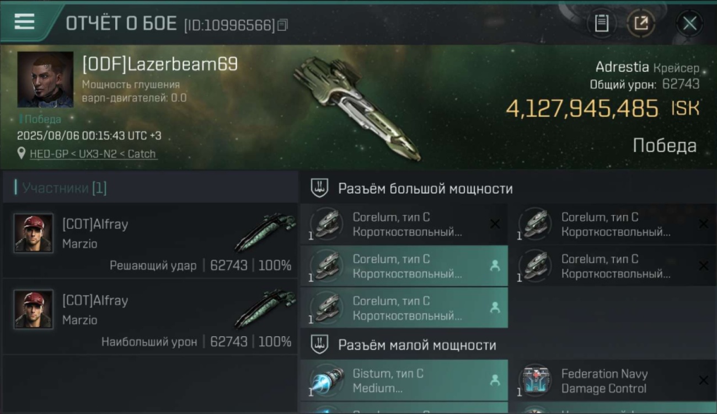
Task: Click Marzio ship icon in final blow row
Action: click(265, 232)
